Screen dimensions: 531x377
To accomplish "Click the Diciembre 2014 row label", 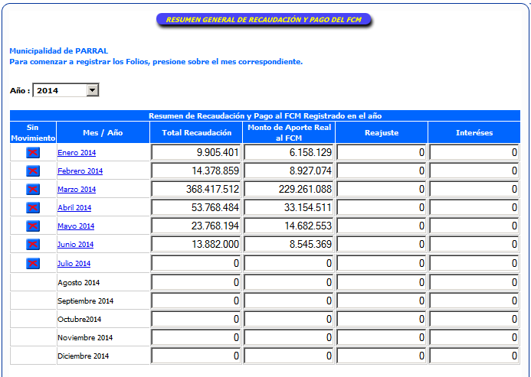I will [83, 356].
